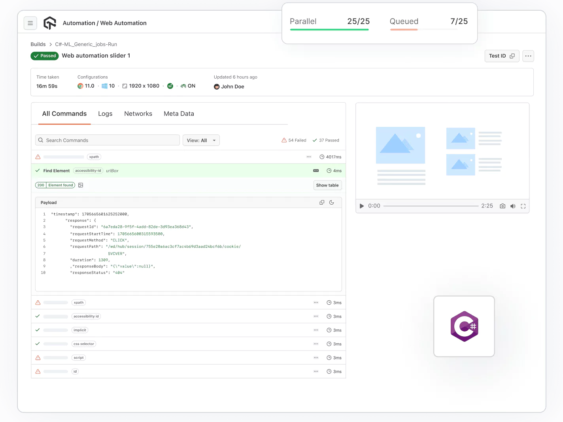Viewport: 563px width, 422px height.
Task: Click the hexagon logo beside Automation
Action: (50, 23)
